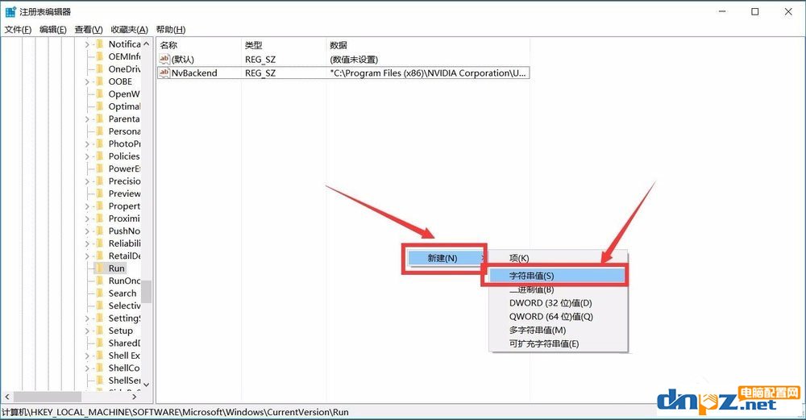Expand the Policies tree node
This screenshot has height=420, width=806.
[87, 156]
